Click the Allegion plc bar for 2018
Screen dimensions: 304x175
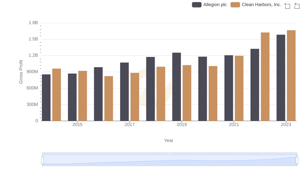pyautogui.click(x=150, y=89)
